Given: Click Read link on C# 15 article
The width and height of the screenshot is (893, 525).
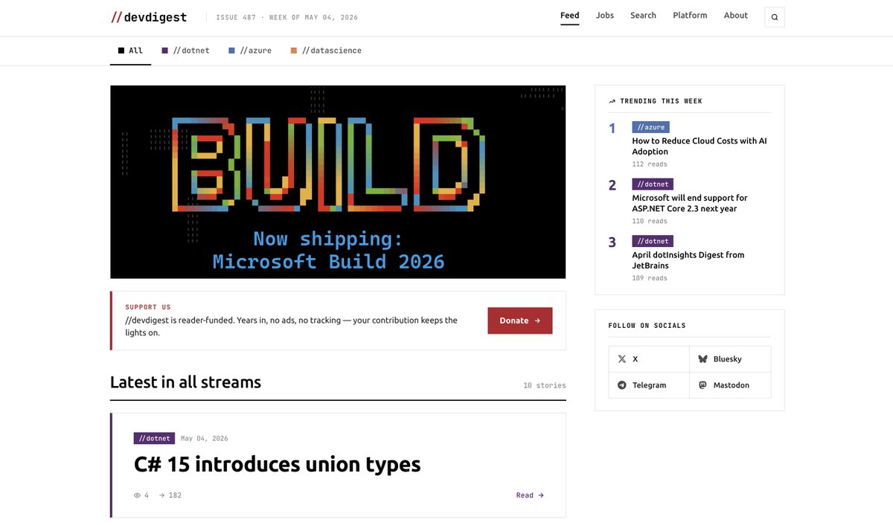Looking at the screenshot, I should coord(530,495).
